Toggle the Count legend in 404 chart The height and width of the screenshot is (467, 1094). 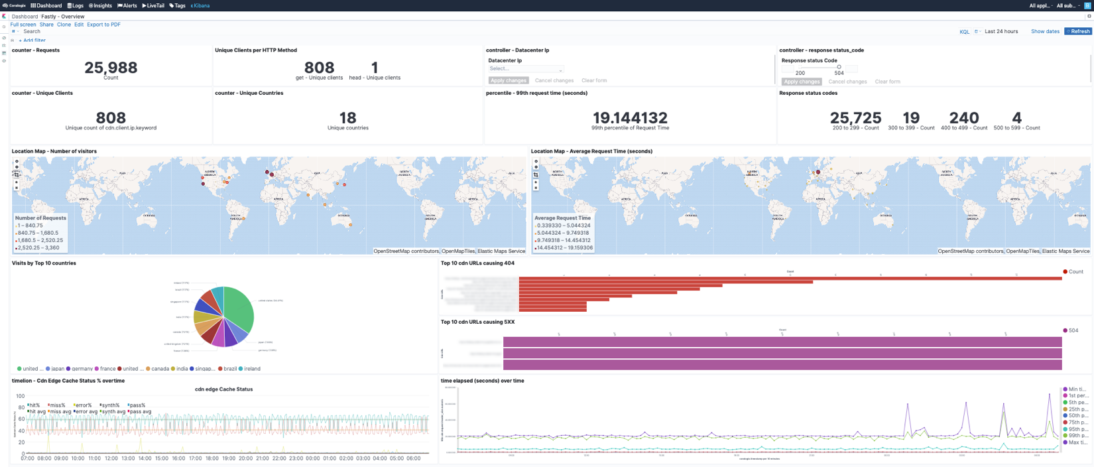pyautogui.click(x=1073, y=271)
